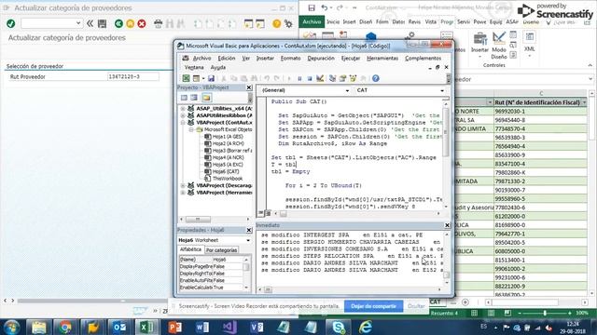
Task: Close the Proyecto - VBAProject panel
Action: coord(249,87)
